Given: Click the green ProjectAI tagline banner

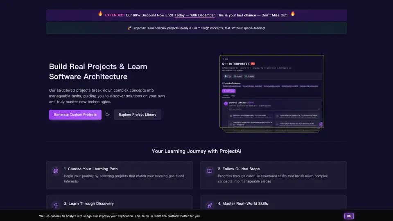Looking at the screenshot, I should (196, 28).
